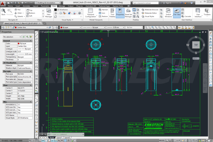Image resolution: width=213 pixels, height=142 pixels.
Task: Click the help search input field
Action: pyautogui.click(x=144, y=2)
